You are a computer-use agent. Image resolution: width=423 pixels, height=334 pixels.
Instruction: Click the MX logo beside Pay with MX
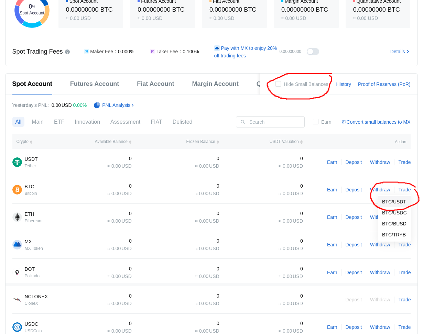coord(217,48)
